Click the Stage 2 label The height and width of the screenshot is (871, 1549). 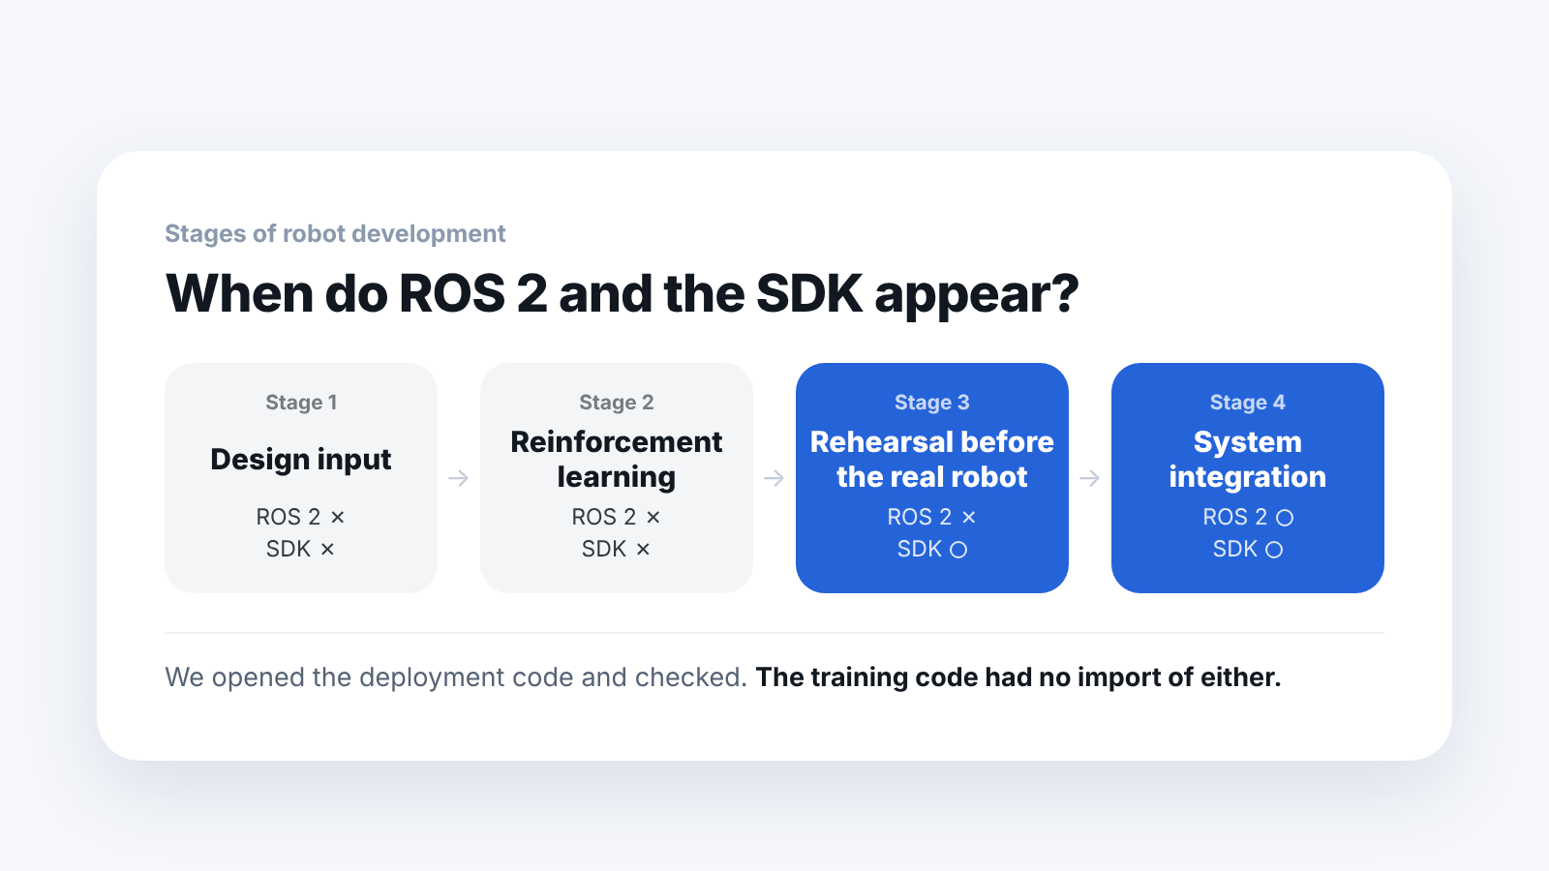click(617, 403)
